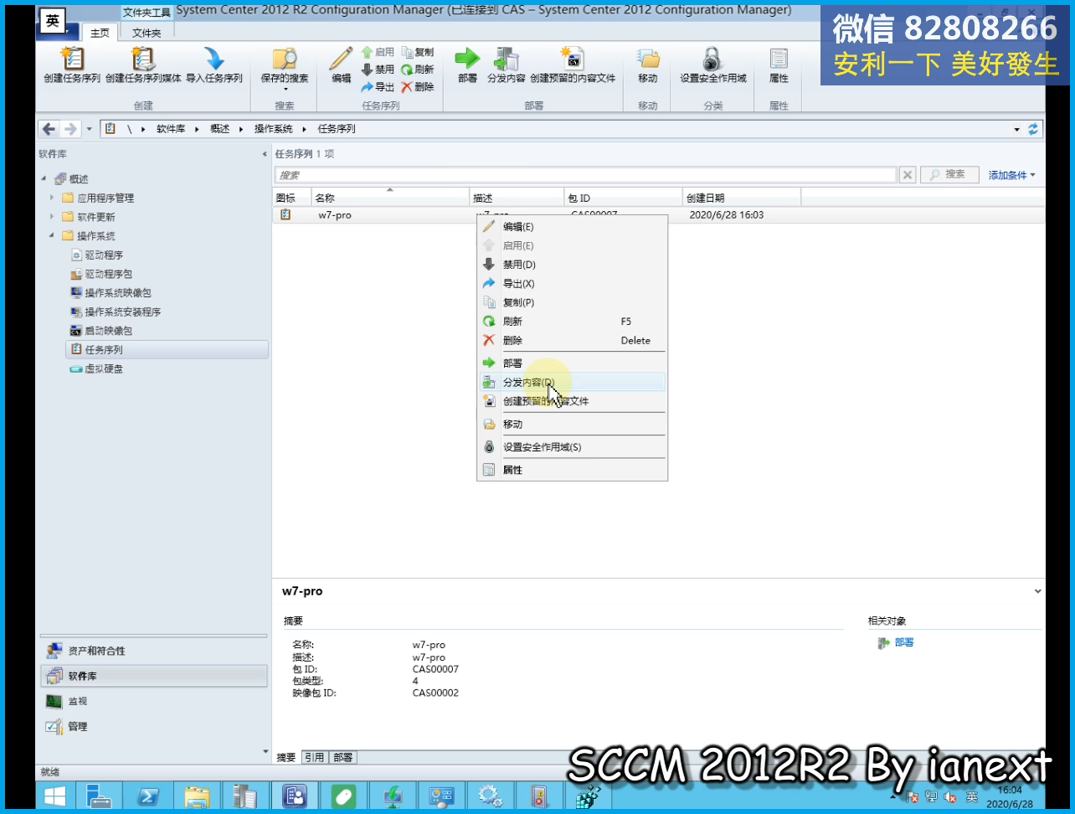Open Assets and Compliance (资产和符合性) workspace
This screenshot has width=1075, height=814.
coord(154,651)
